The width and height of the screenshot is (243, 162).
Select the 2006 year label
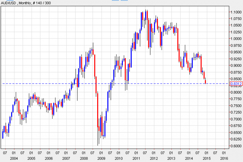(x=49, y=158)
